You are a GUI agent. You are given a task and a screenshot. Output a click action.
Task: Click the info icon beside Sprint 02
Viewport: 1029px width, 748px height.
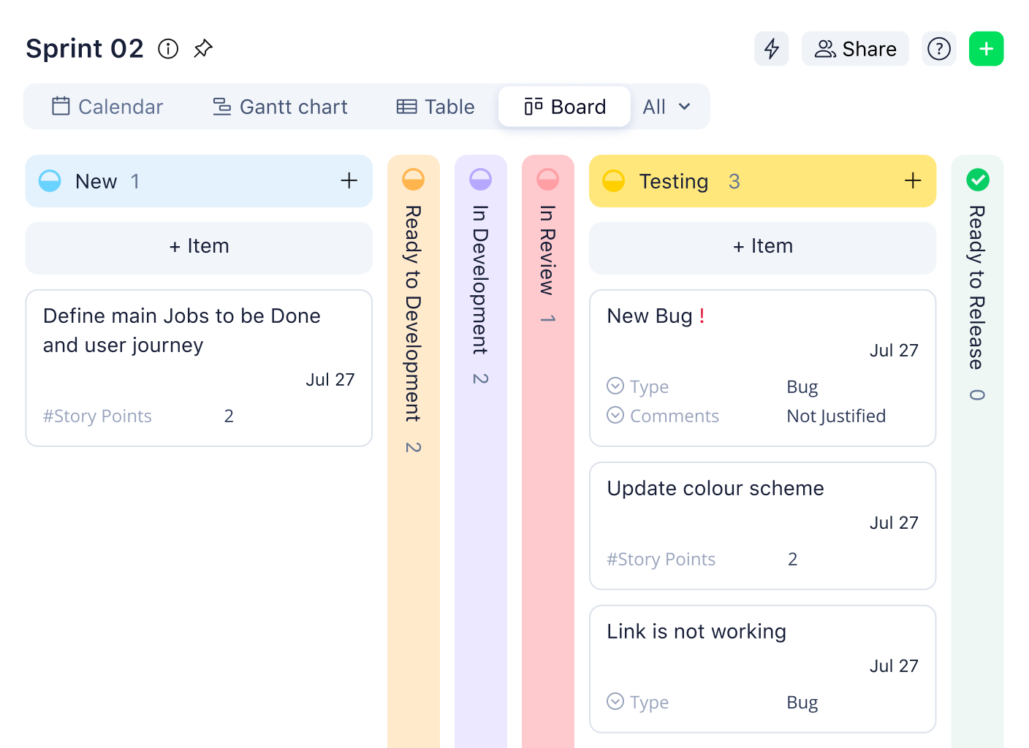(168, 49)
